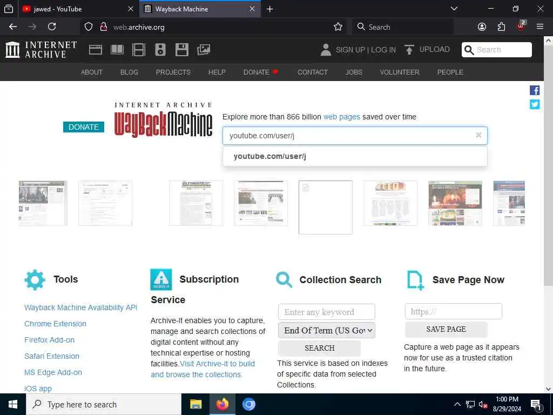Open the CONTACT menu item
The image size is (553, 415).
(x=313, y=72)
